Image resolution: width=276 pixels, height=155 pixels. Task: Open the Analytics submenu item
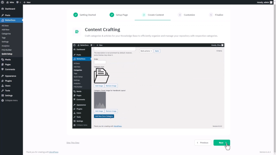coord(6,46)
